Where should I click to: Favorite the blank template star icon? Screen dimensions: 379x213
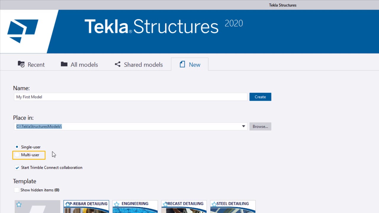[x=19, y=204]
